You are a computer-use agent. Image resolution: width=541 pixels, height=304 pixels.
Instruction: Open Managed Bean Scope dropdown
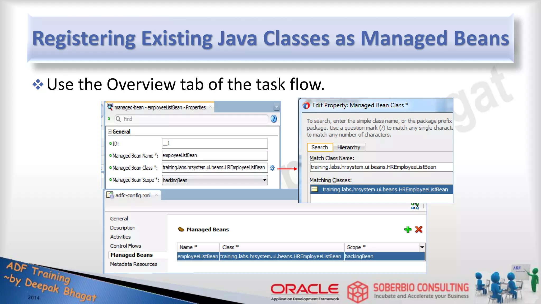(264, 180)
